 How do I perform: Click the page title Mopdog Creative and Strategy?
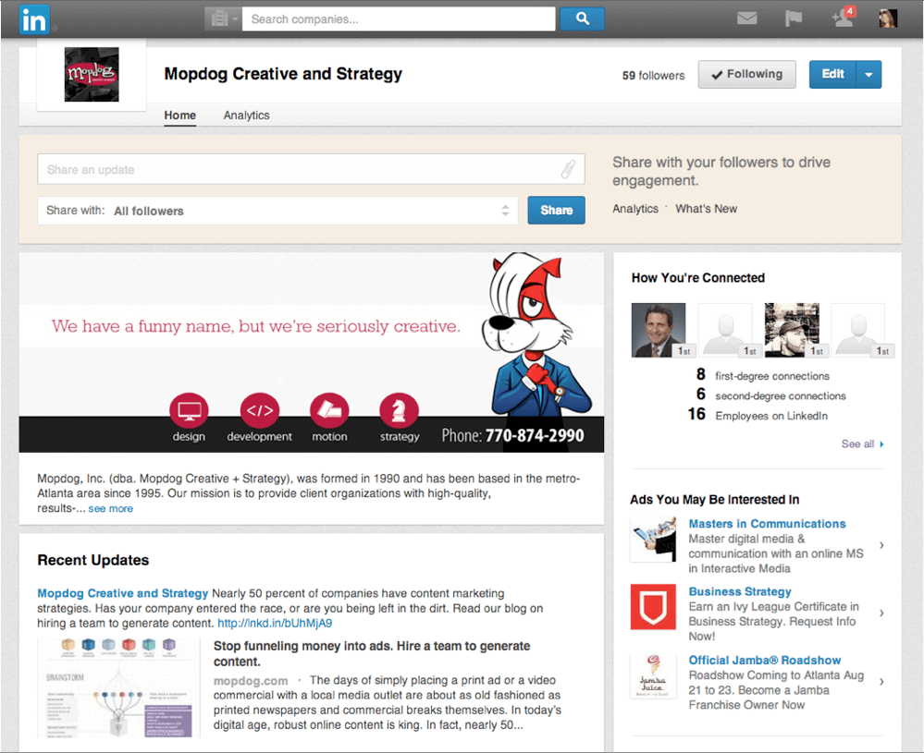(x=283, y=74)
